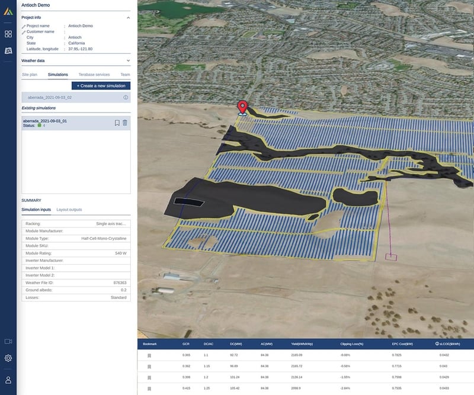The image size is (474, 395).
Task: Open the Terabase services tab
Action: click(95, 73)
